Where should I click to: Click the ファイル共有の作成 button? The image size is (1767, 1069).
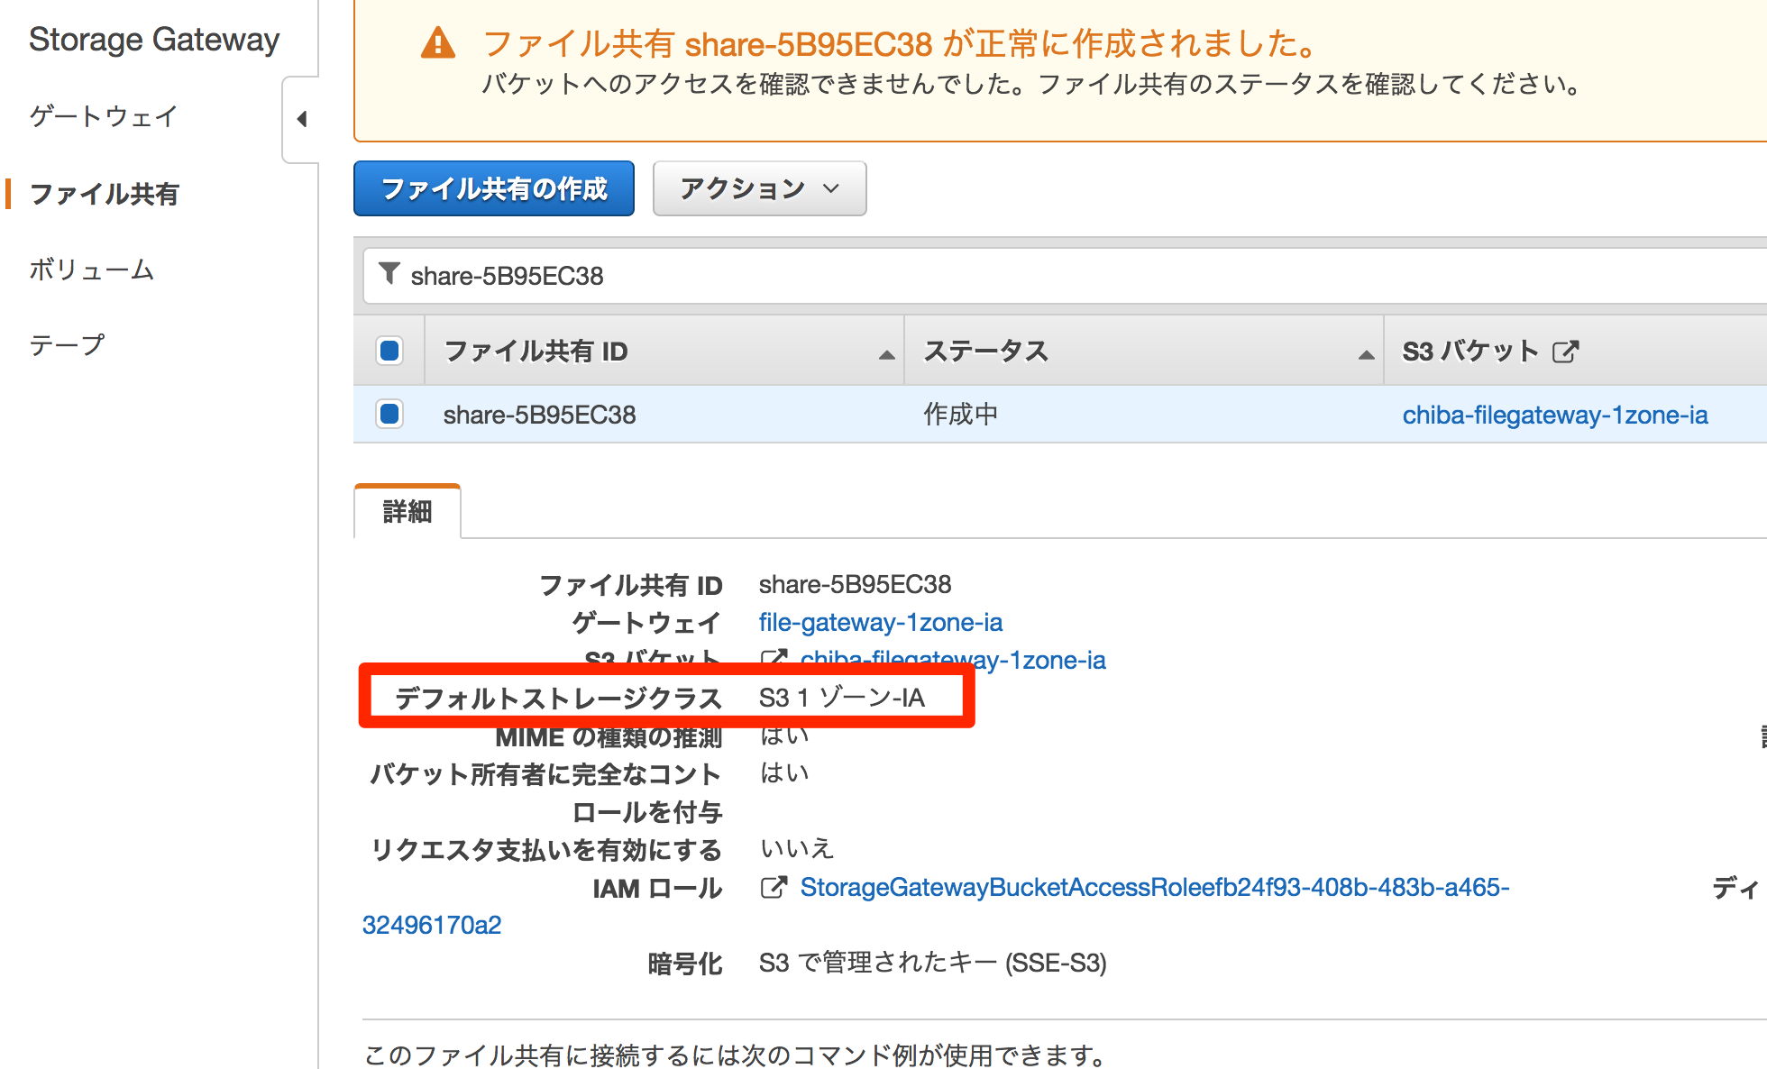point(493,187)
